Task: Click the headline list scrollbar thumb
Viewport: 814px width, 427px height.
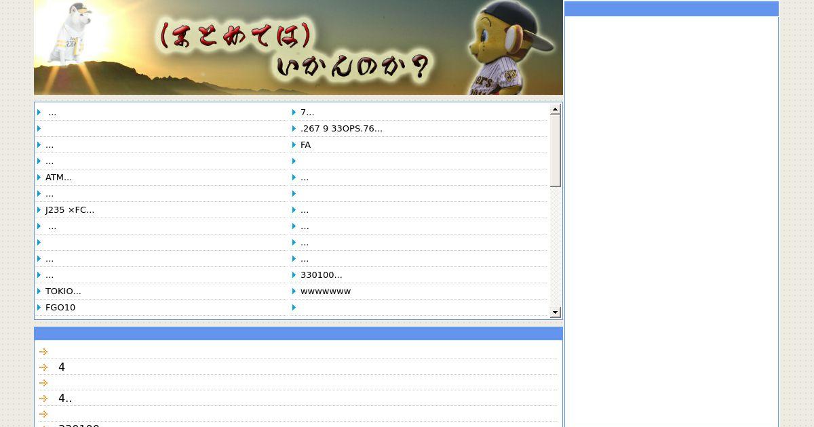Action: pos(556,150)
